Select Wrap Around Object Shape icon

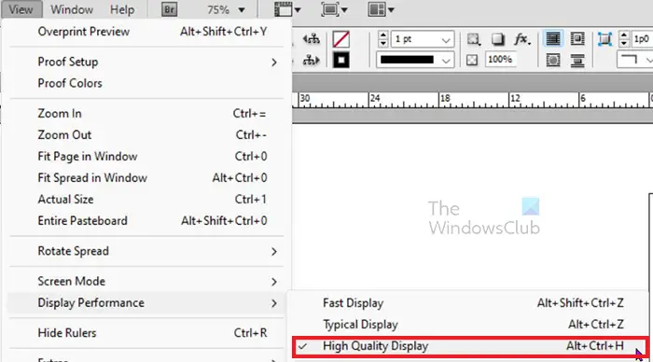(x=552, y=60)
